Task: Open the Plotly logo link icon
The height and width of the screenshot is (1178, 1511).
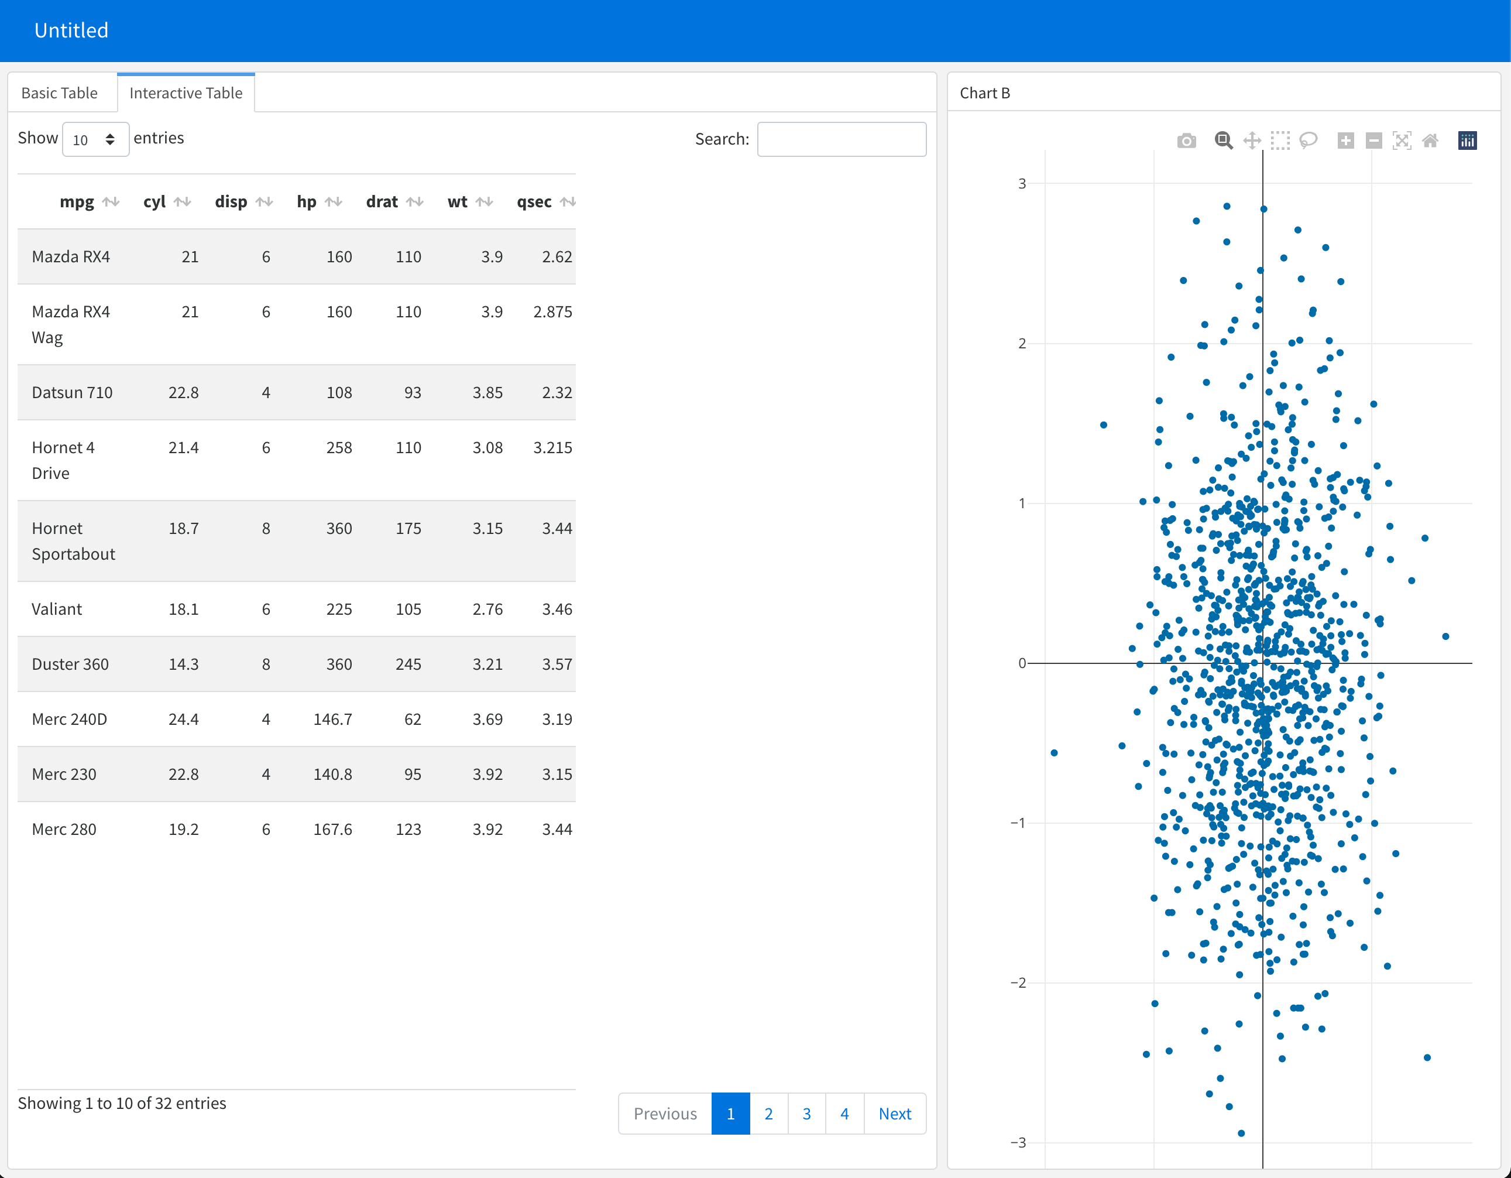Action: pos(1468,141)
